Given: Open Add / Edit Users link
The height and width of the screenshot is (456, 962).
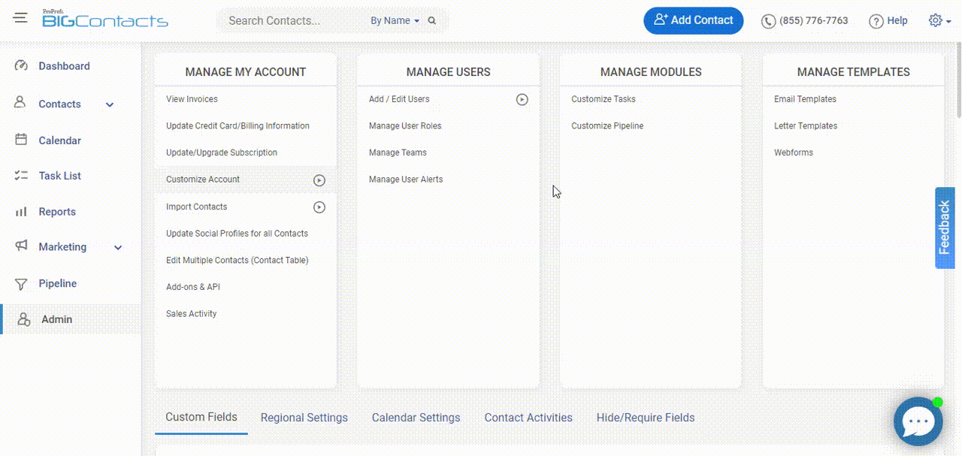Looking at the screenshot, I should coord(399,99).
